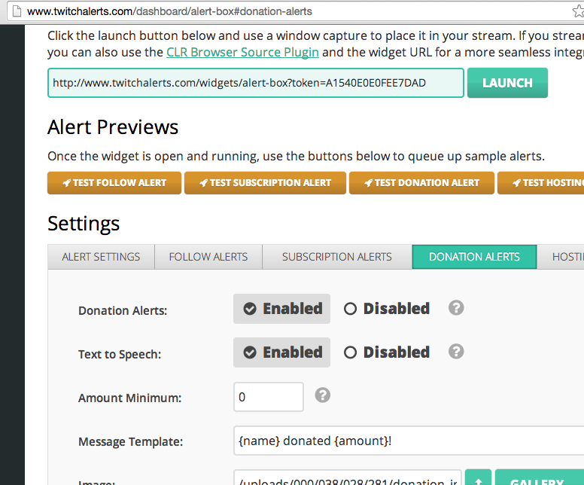584x485 pixels.
Task: Switch to the Subscription Alerts tab
Action: click(x=337, y=257)
